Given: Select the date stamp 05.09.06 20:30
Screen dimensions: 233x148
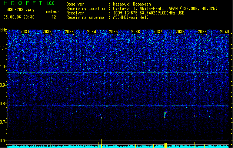Looking at the screenshot, I should pos(19,17).
